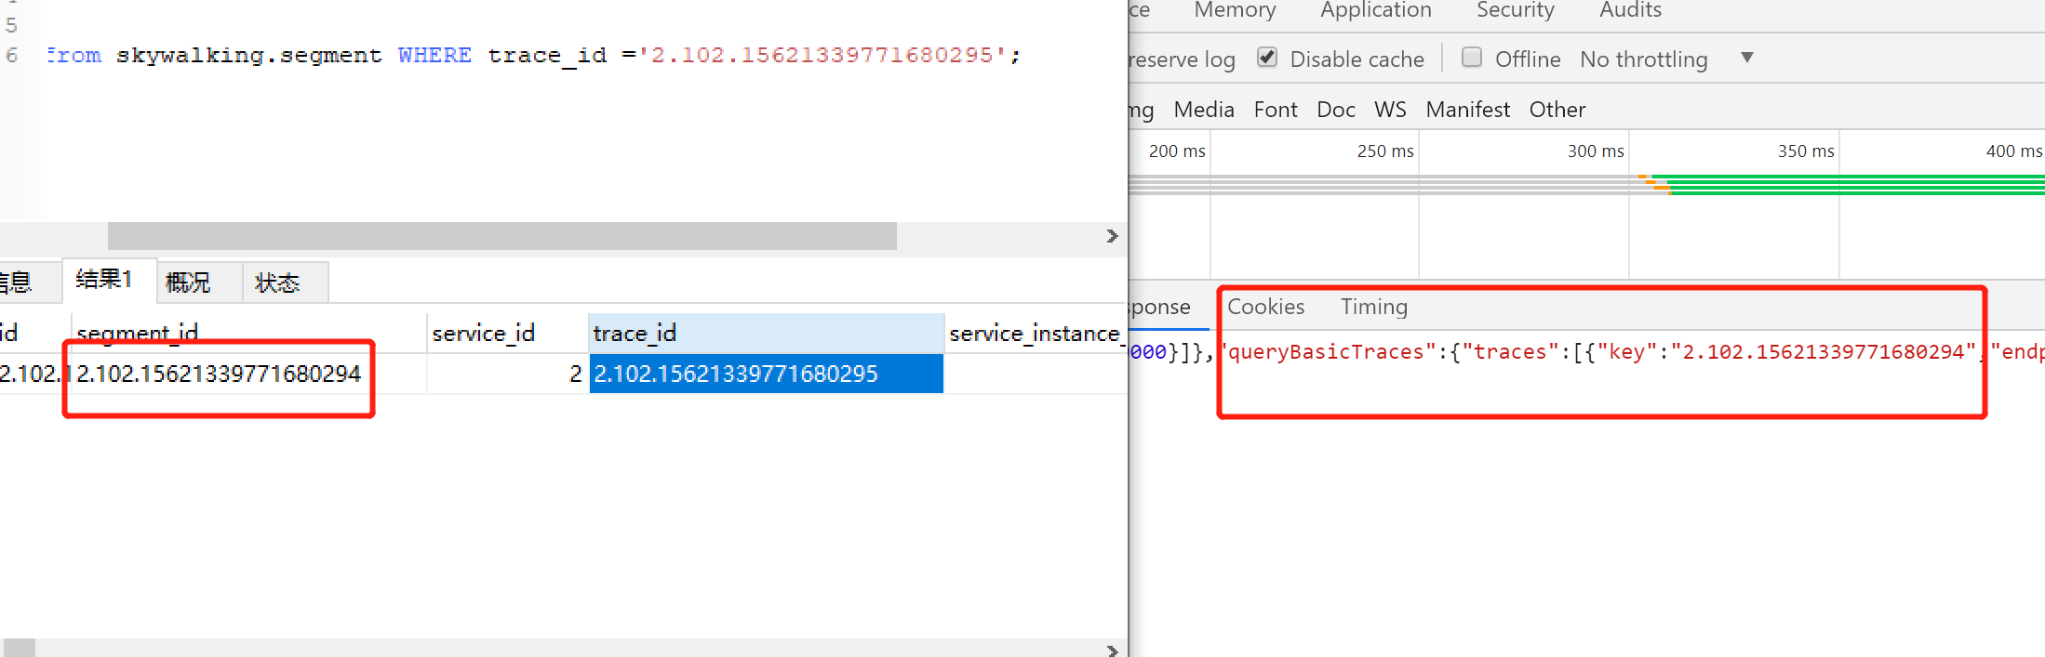Screen dimensions: 2045x657
Task: Click the trace_id column header
Action: tap(766, 333)
